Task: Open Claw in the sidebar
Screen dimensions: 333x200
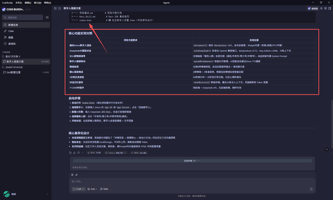Action: tap(26, 31)
